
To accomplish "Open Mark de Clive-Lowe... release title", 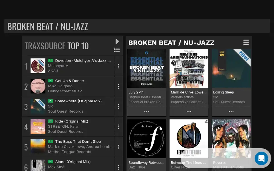I will 189,92.
